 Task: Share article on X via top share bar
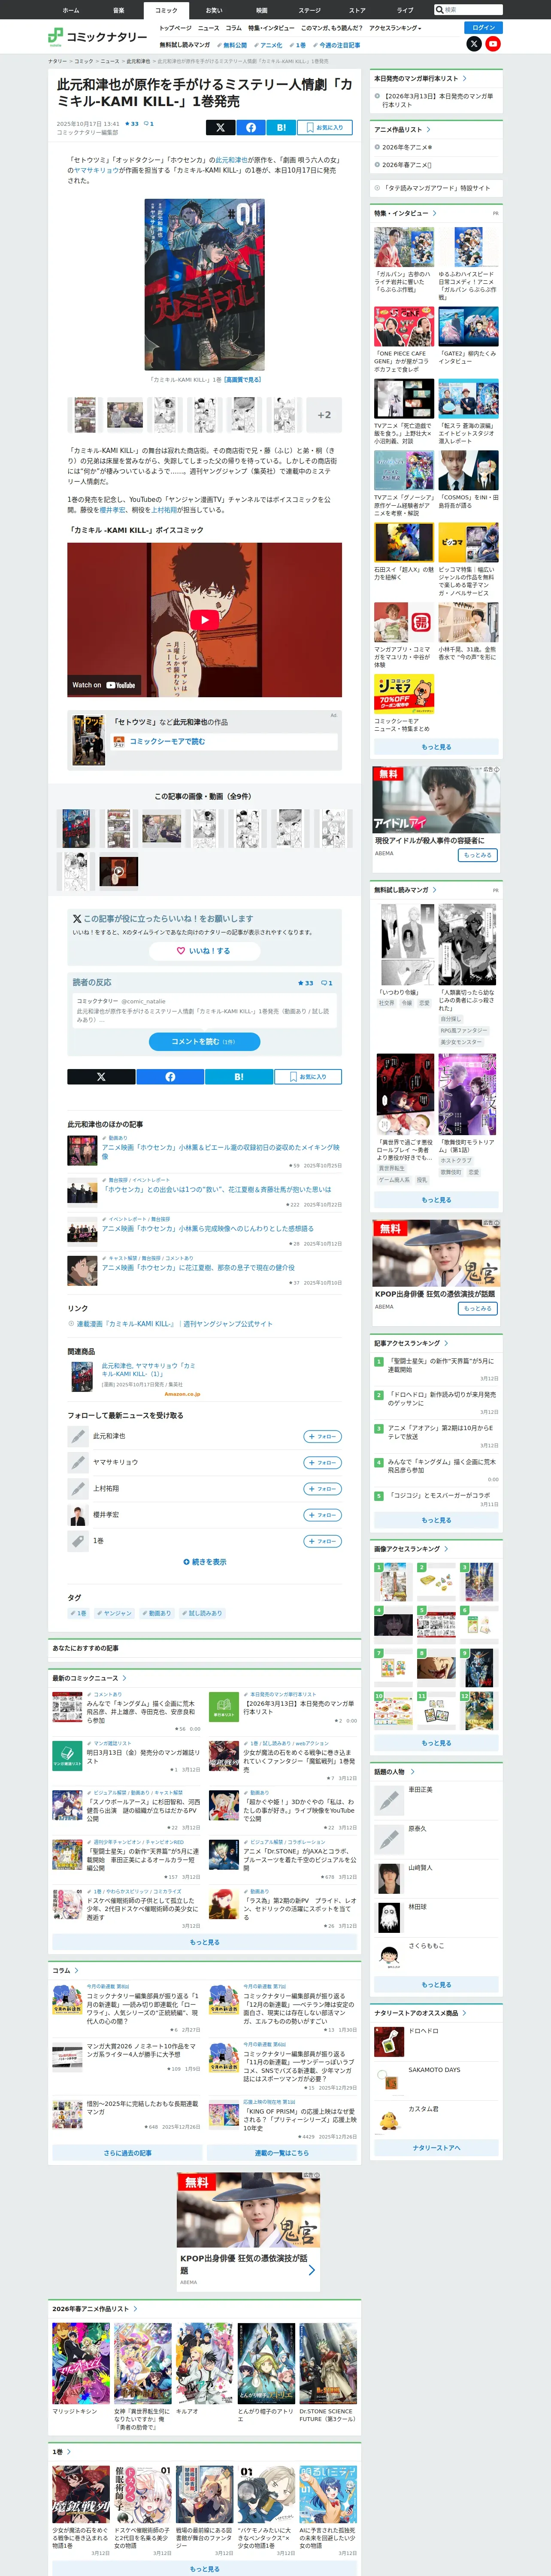click(x=220, y=127)
